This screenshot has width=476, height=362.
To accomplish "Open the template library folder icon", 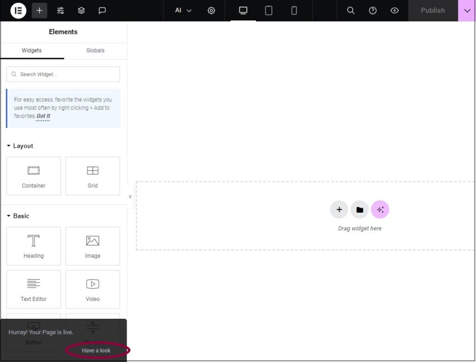I will point(359,209).
